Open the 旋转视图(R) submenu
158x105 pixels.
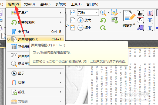pyautogui.click(x=35, y=22)
